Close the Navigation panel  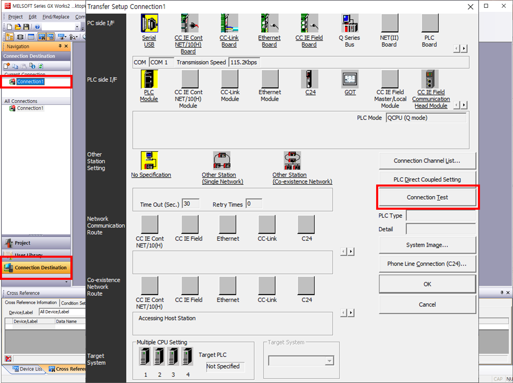(66, 46)
